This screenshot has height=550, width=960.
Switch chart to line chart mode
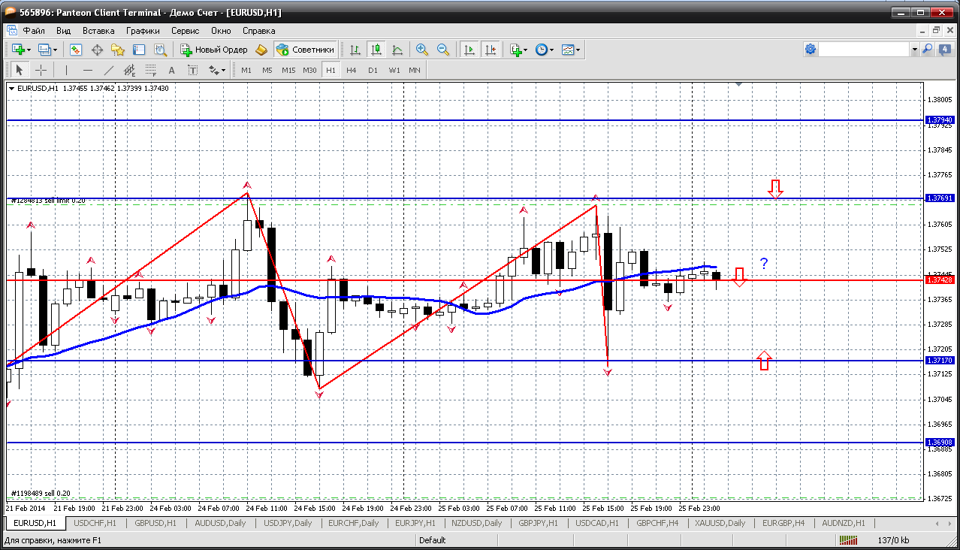[x=397, y=50]
